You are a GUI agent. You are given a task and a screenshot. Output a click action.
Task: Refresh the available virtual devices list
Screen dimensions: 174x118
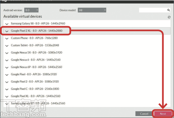pyautogui.click(x=169, y=17)
